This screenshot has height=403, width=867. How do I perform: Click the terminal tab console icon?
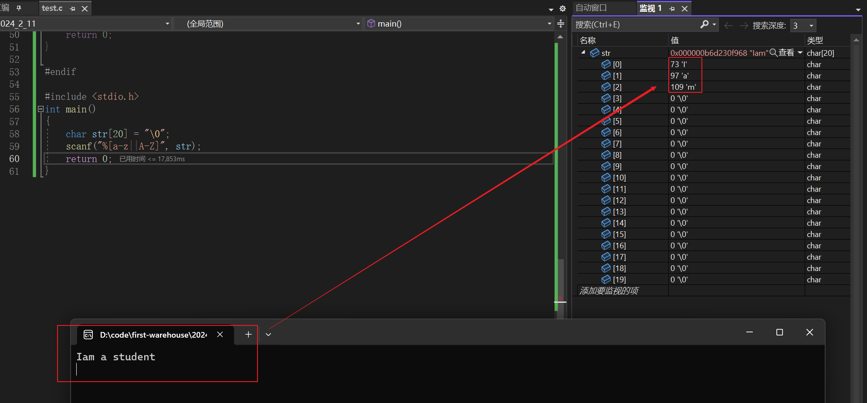[88, 334]
